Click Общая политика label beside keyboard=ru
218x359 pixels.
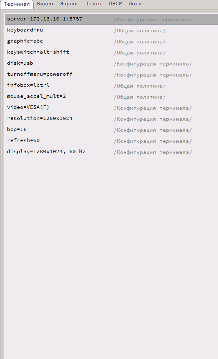pos(140,31)
